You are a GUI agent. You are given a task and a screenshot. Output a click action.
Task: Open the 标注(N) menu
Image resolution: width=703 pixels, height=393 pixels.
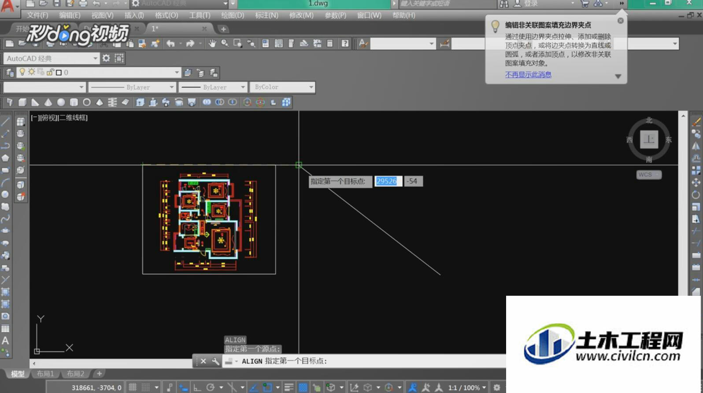[x=266, y=15]
